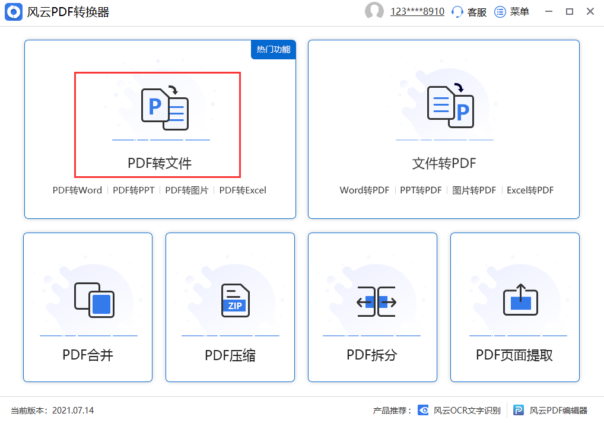Open the 风云PDF编辑器 product link
Image resolution: width=604 pixels, height=423 pixels.
(551, 411)
